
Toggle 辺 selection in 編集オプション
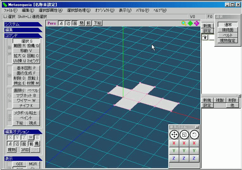click(17, 144)
